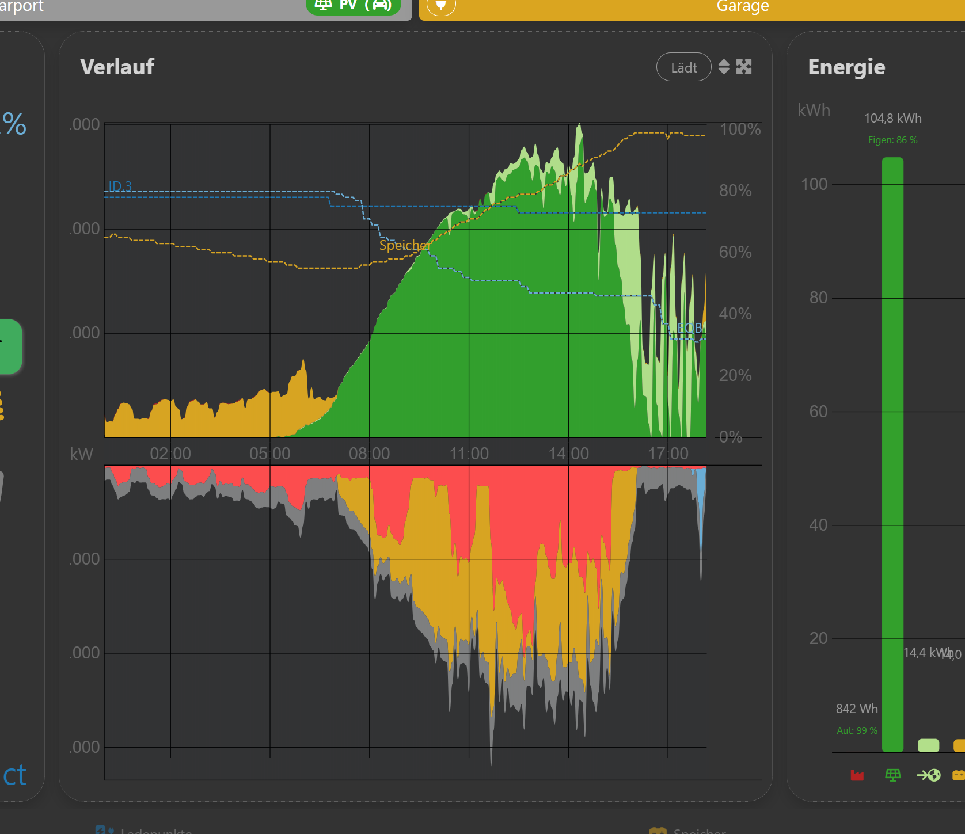Click the EQB label in the chart

[x=690, y=327]
